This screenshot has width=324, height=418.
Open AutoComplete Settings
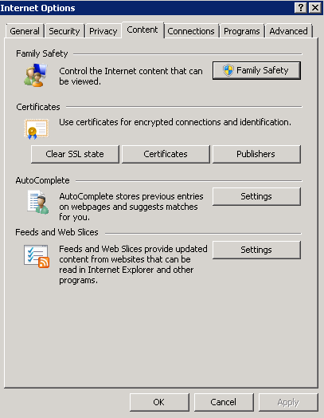[256, 196]
